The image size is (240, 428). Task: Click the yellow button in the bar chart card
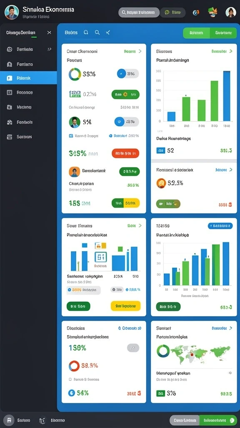pos(126,306)
